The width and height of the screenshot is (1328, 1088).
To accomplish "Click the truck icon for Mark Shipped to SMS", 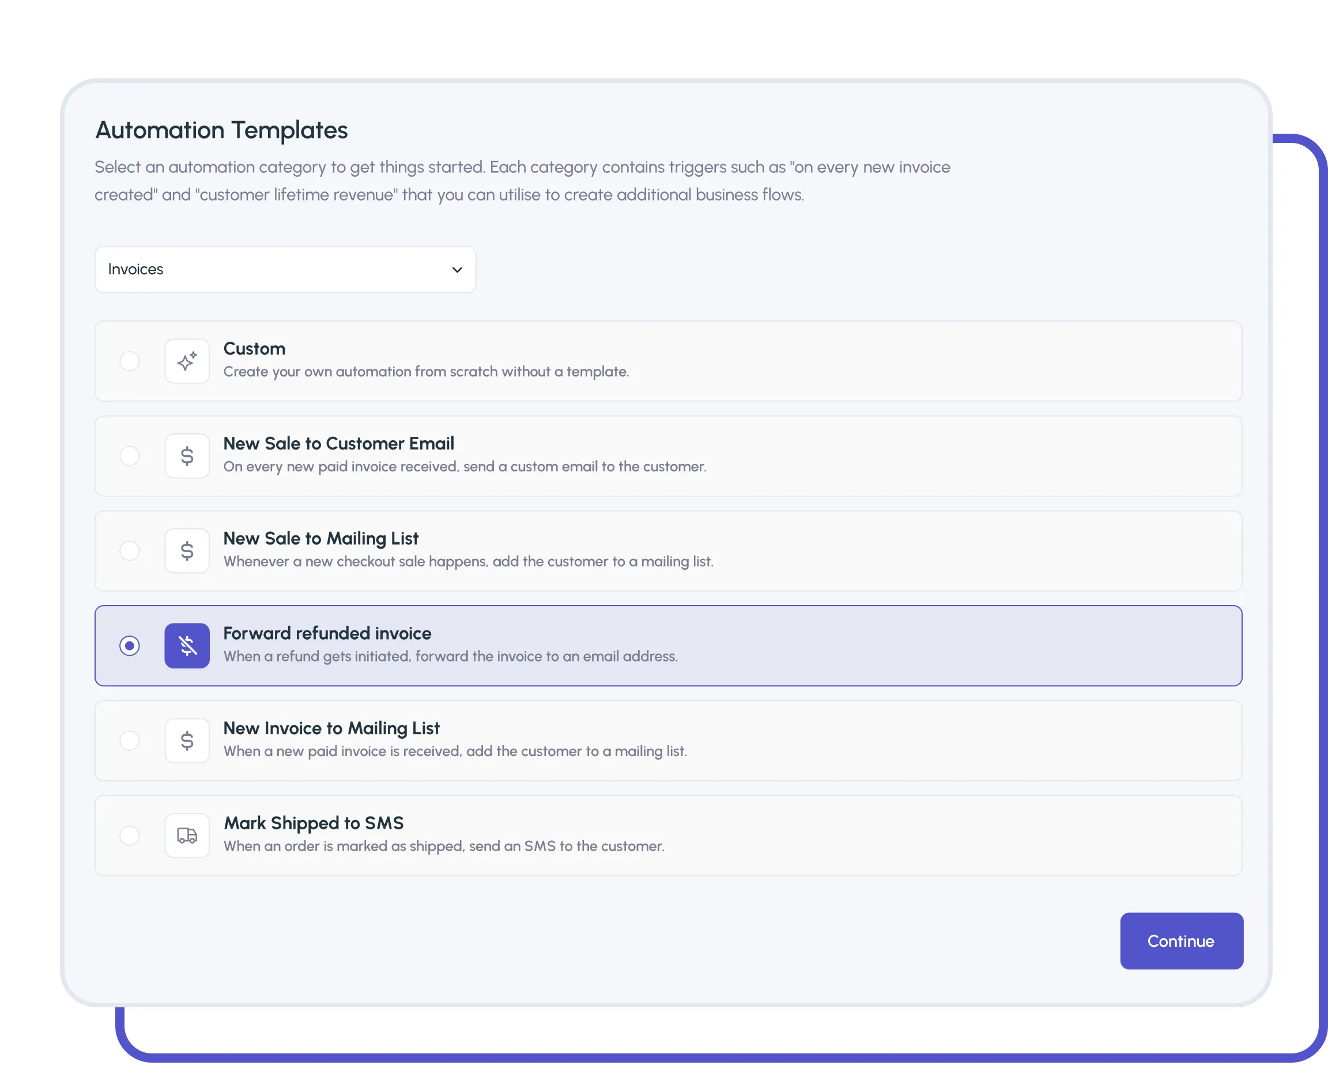I will point(187,836).
